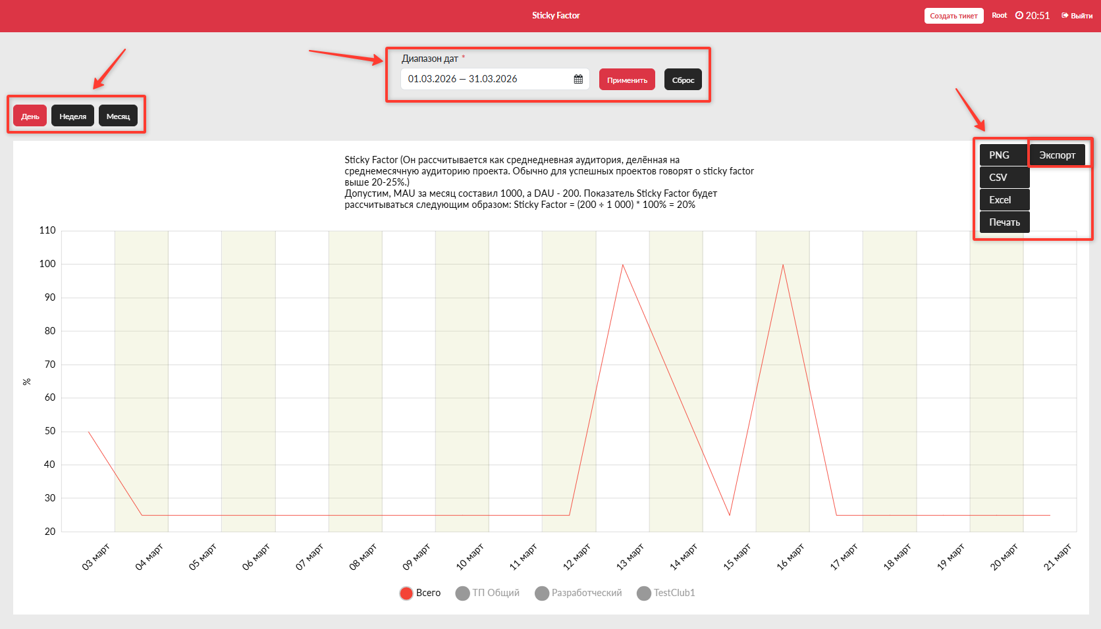Reset the filter with Сброс
The width and height of the screenshot is (1101, 629).
(683, 80)
